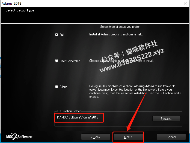Click the Browse... button for destination folder

166,119
